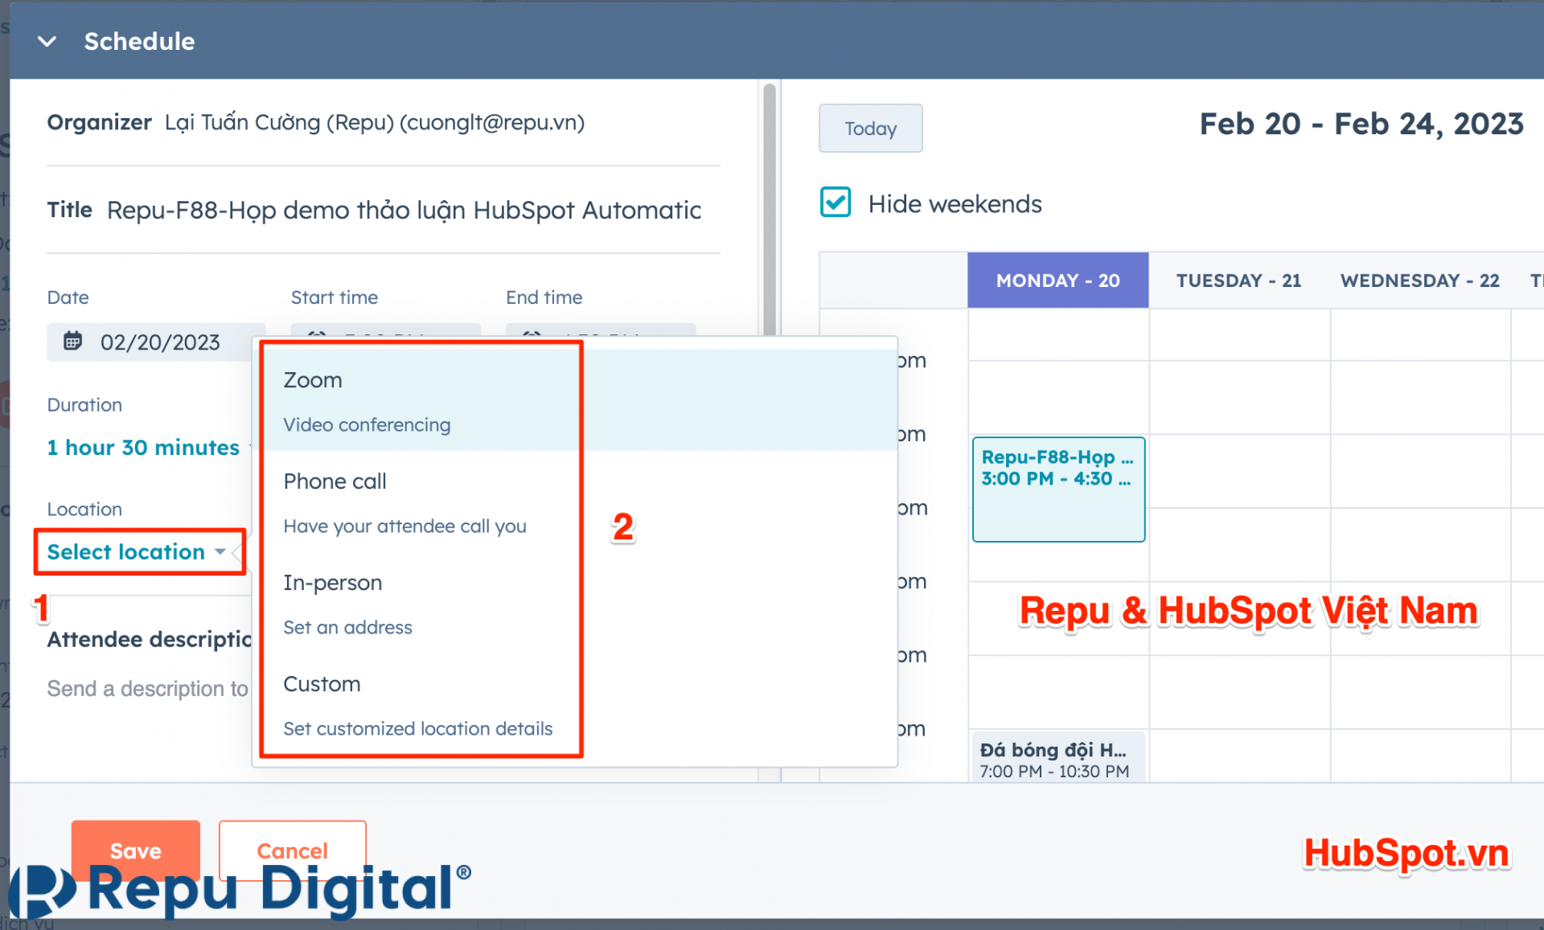Edit the meeting Title field
Viewport: 1544px width, 930px height.
[404, 211]
